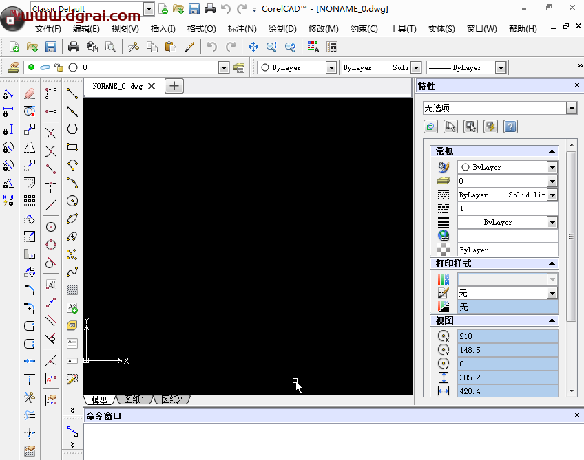The height and width of the screenshot is (460, 584).
Task: Open the 编辑(E) menu
Action: click(86, 29)
